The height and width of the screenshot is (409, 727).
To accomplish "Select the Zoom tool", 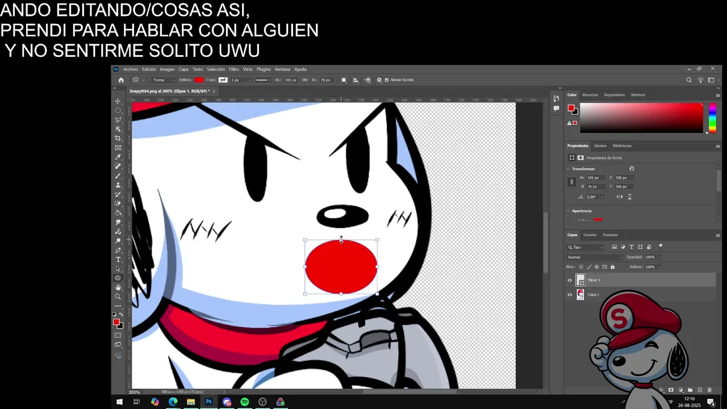I will [x=118, y=297].
